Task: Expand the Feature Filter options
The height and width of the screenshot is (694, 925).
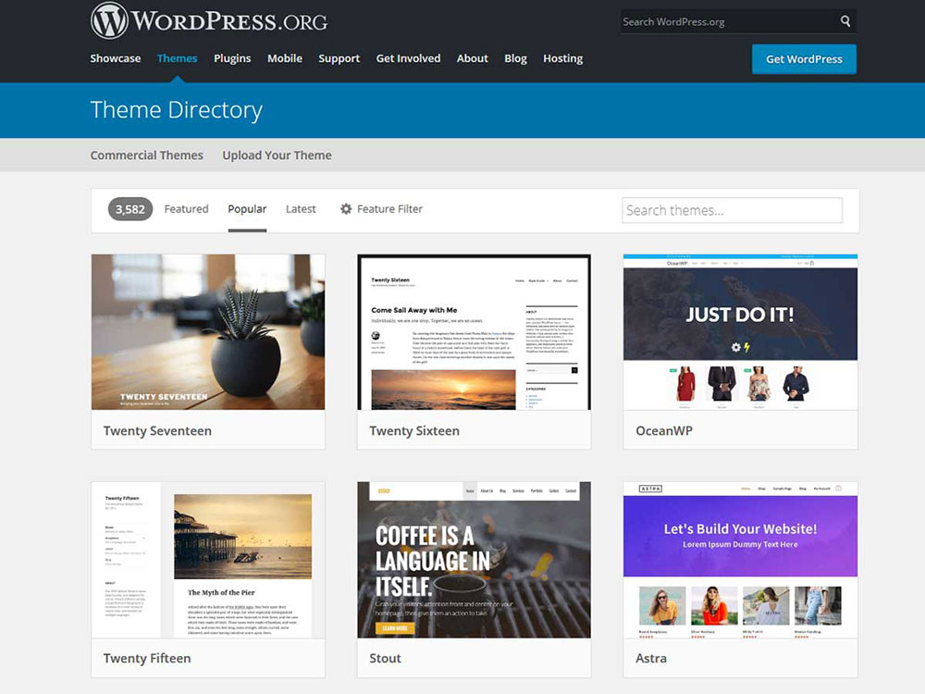Action: [382, 209]
